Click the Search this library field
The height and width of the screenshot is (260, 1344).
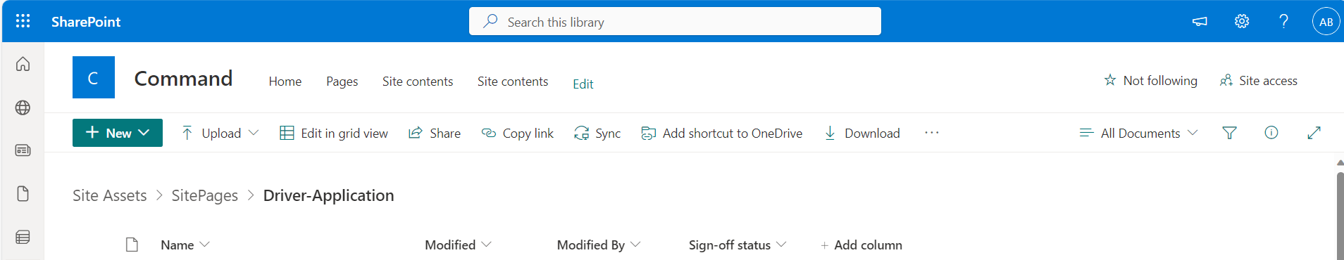tap(675, 21)
